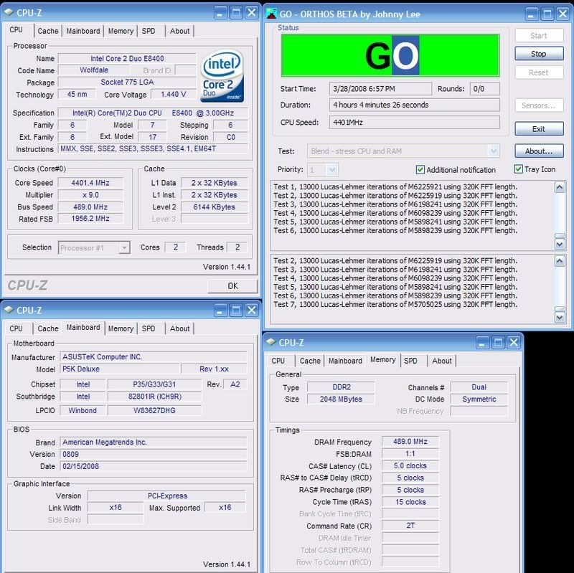Click the greyed Reset button in ORTHOS
The image size is (574, 573).
click(x=539, y=72)
